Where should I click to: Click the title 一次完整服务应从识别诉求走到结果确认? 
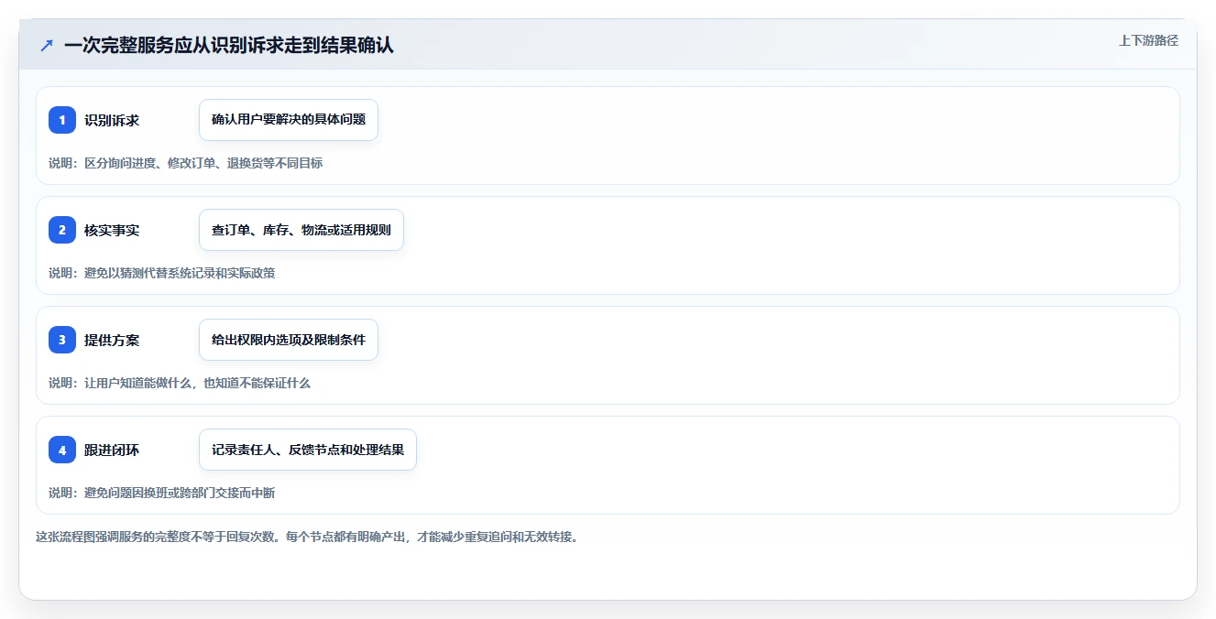point(229,45)
